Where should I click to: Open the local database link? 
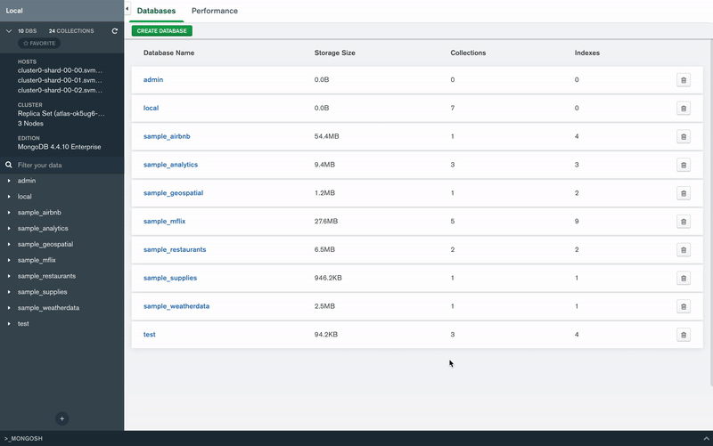click(x=151, y=108)
